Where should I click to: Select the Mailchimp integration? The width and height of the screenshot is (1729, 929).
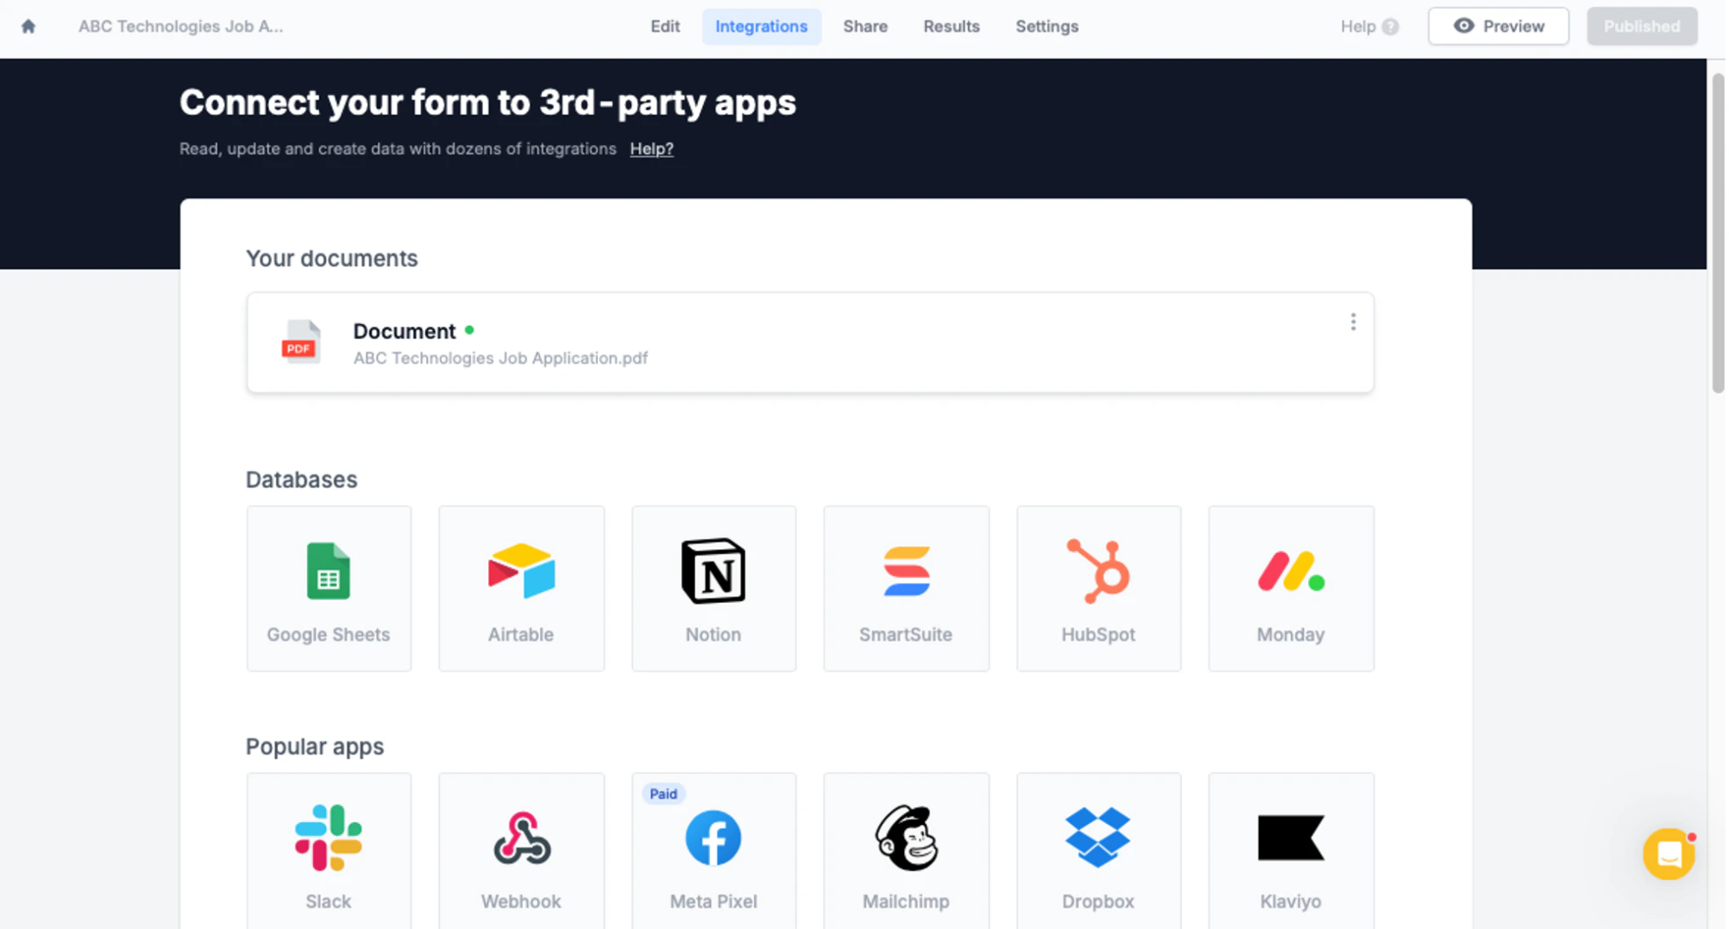coord(907,851)
